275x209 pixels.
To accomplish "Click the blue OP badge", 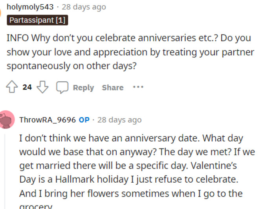I will [84, 120].
